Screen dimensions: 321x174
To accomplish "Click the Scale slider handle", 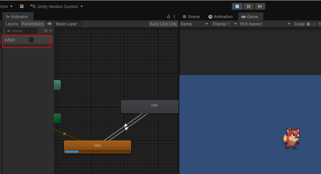I will pos(308,24).
